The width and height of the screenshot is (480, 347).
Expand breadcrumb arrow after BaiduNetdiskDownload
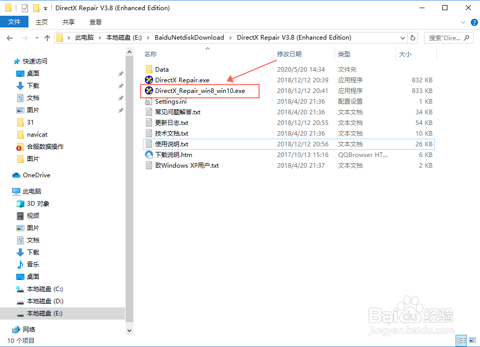[230, 38]
